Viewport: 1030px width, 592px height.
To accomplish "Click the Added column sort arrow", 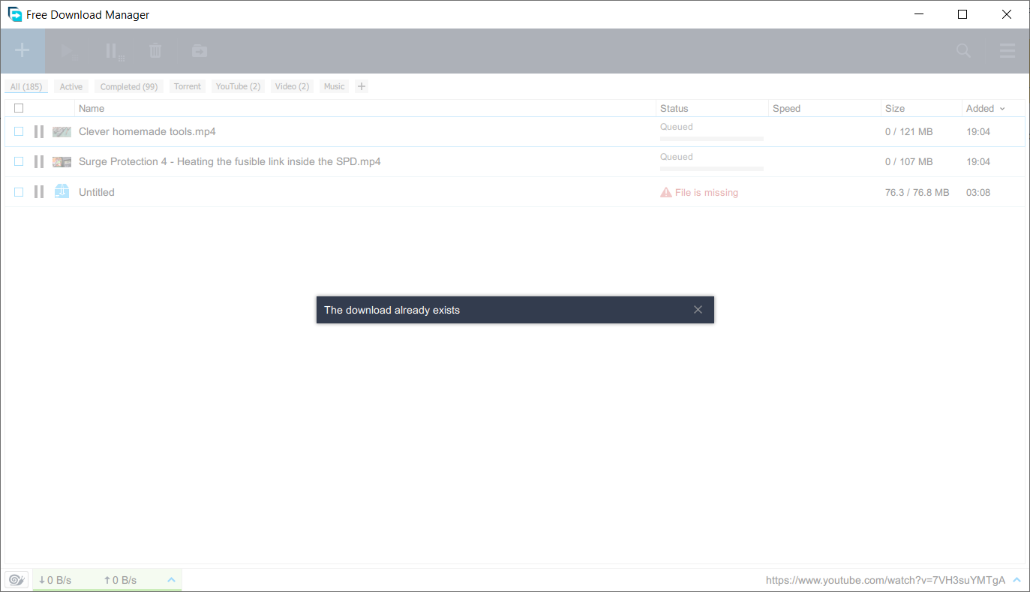I will pos(1002,109).
